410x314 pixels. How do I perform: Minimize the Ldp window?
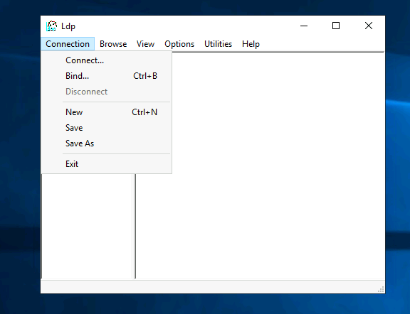304,26
